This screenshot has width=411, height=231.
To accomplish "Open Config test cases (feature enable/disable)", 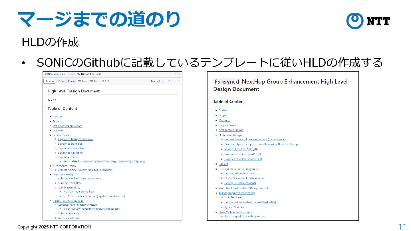I will tap(250, 202).
